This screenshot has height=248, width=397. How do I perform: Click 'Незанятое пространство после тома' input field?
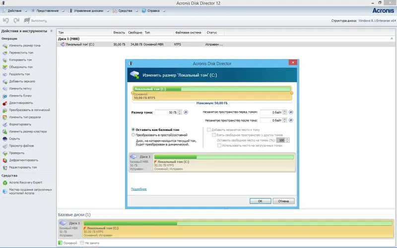pos(271,120)
